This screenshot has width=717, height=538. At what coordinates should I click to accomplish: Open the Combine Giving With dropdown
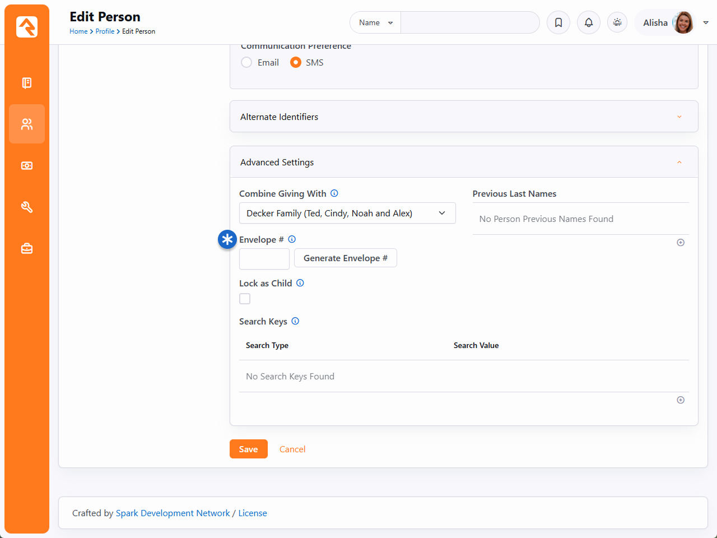(x=347, y=214)
